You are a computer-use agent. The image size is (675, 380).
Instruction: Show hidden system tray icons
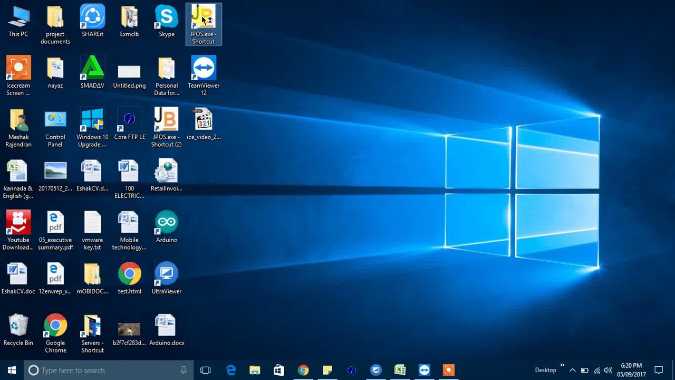[x=573, y=370]
